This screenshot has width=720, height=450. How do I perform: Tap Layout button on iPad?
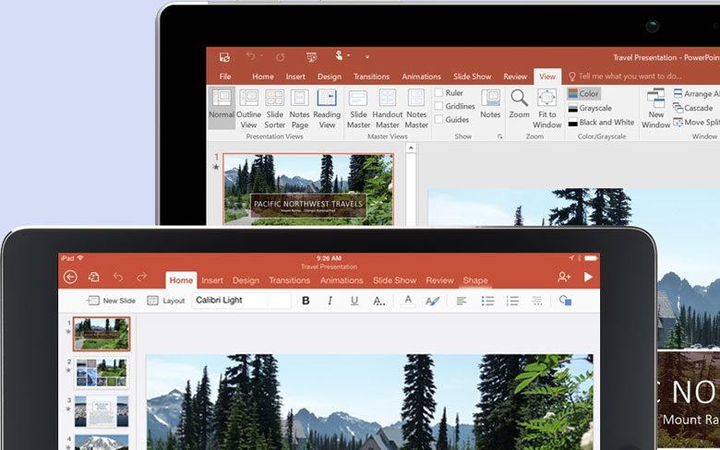tap(166, 301)
